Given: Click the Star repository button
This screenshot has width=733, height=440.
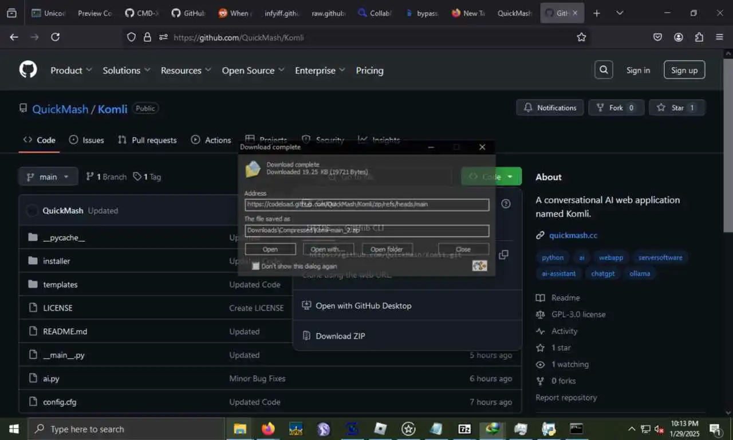Looking at the screenshot, I should pos(677,108).
